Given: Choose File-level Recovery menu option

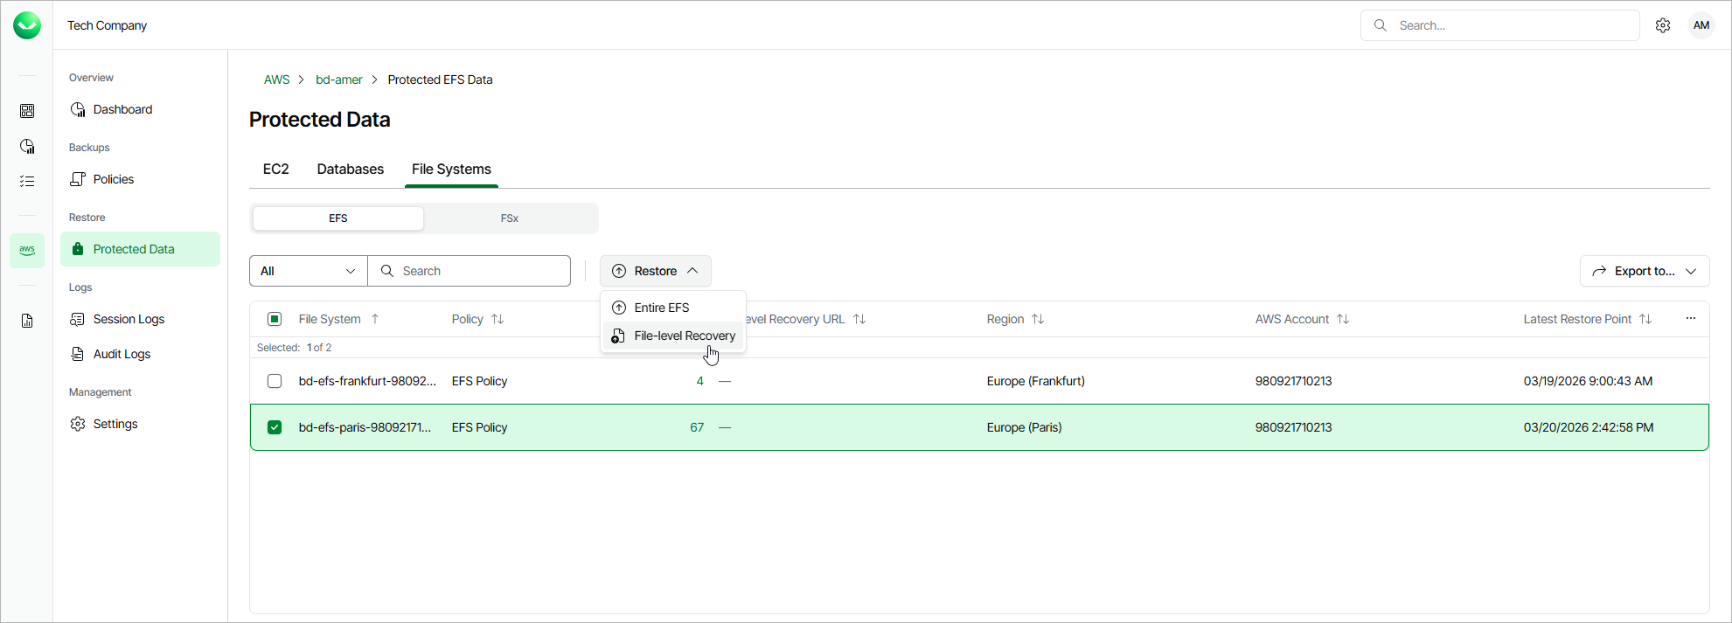Looking at the screenshot, I should coord(684,336).
